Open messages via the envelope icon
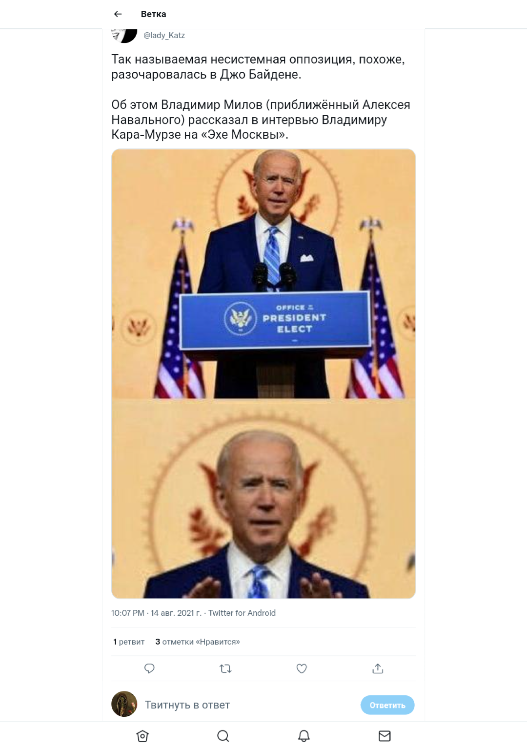This screenshot has width=527, height=750. coord(385,736)
